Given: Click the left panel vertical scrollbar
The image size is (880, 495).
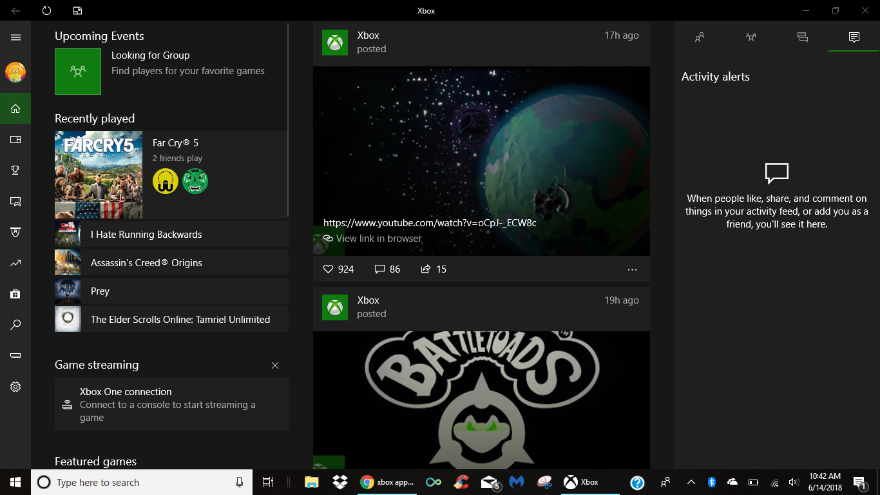Looking at the screenshot, I should pos(288,121).
